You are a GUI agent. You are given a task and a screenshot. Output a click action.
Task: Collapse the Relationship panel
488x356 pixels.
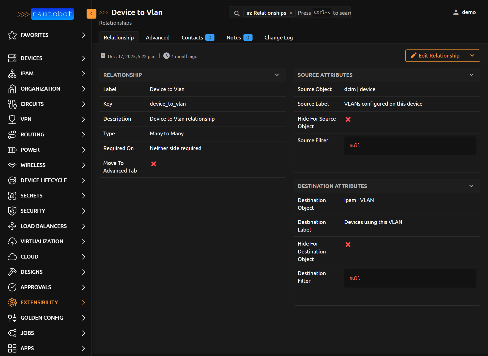click(x=277, y=75)
